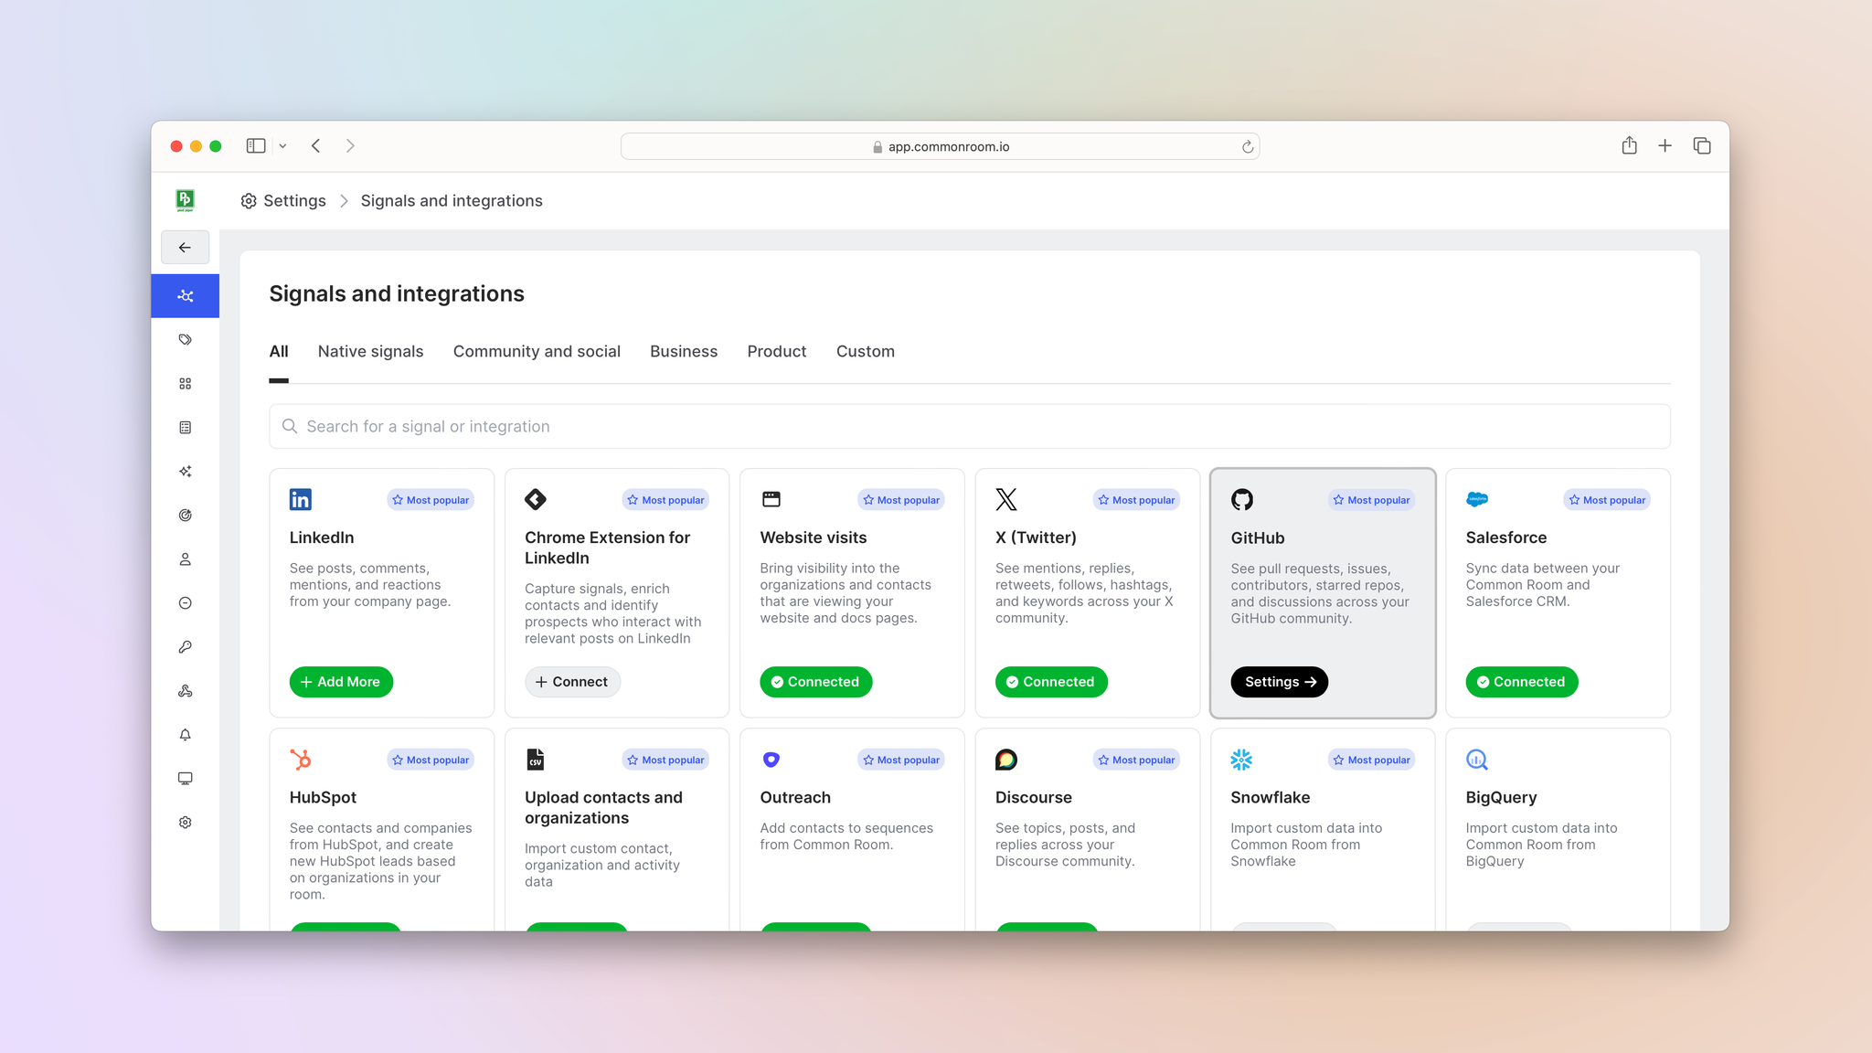Click the browser share icon
This screenshot has height=1053, width=1872.
tap(1629, 146)
